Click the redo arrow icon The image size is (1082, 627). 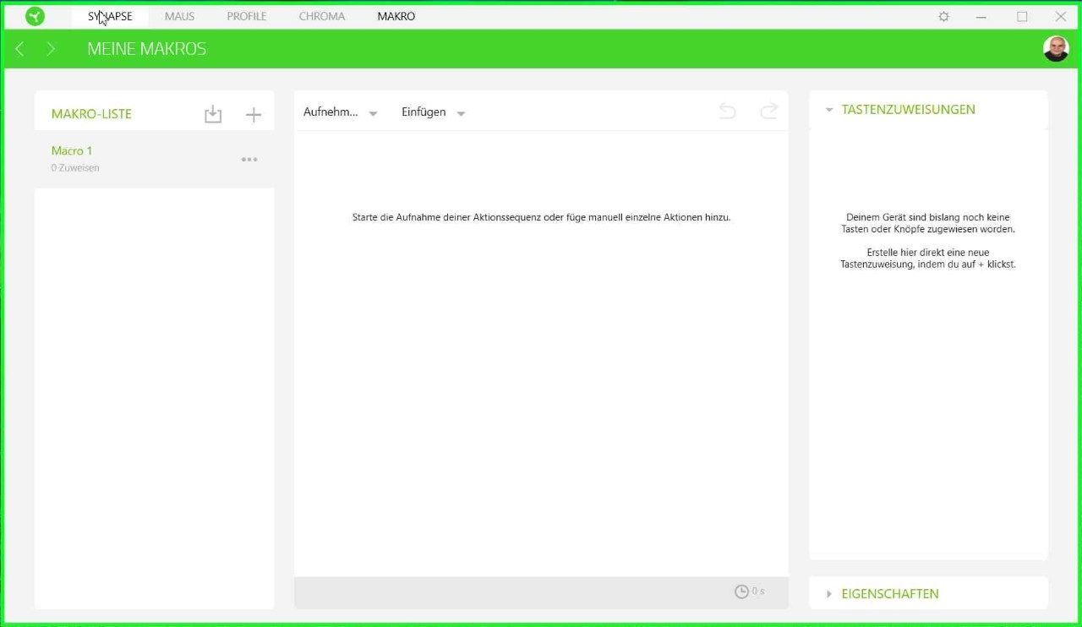[x=768, y=111]
